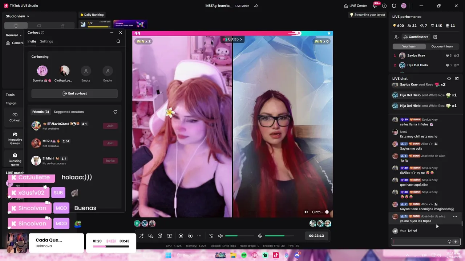Close the Co-host panel
This screenshot has width=465, height=261.
pyautogui.click(x=121, y=33)
